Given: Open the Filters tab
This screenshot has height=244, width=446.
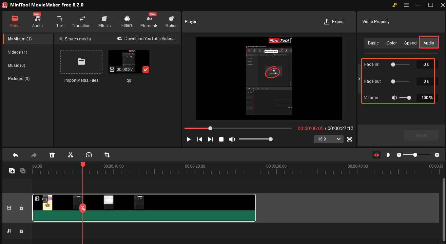Looking at the screenshot, I should (x=127, y=21).
